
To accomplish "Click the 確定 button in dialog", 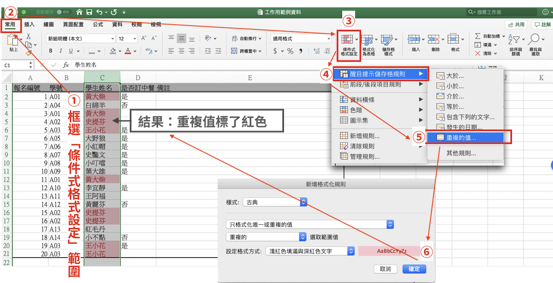I will click(x=414, y=269).
